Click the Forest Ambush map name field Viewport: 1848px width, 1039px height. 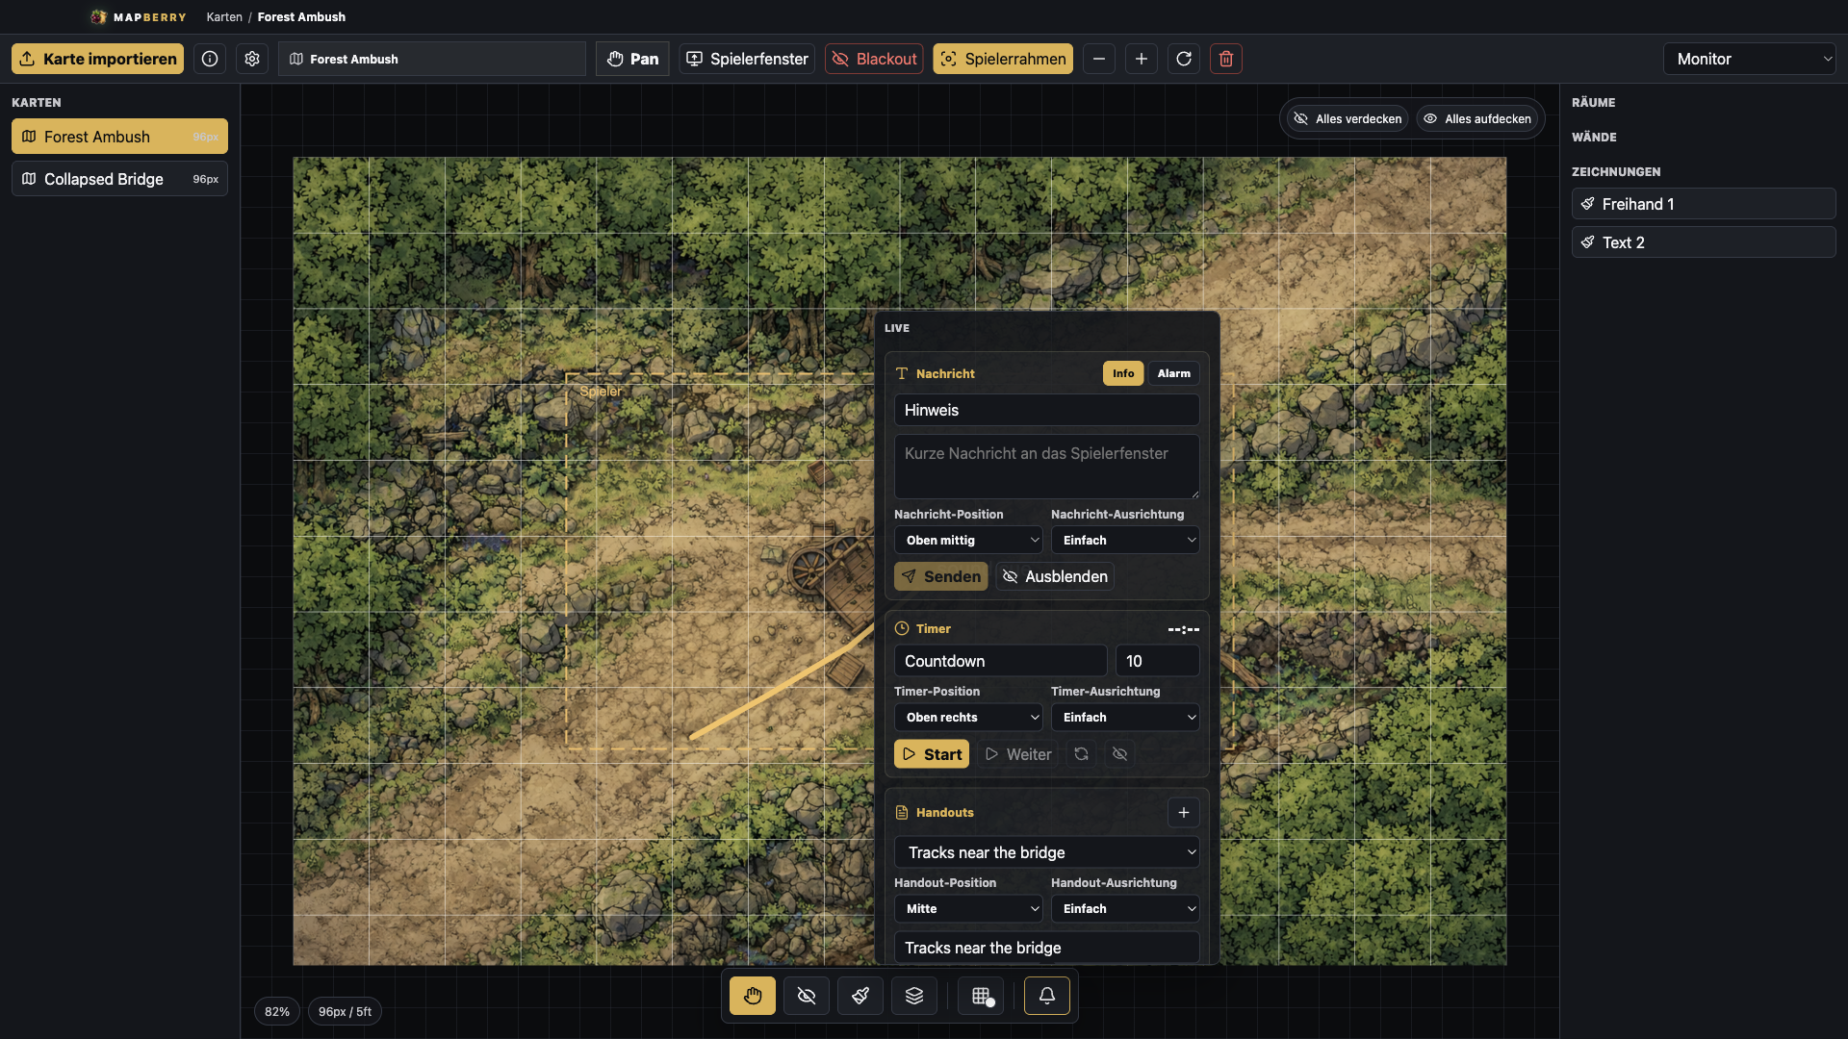click(432, 59)
